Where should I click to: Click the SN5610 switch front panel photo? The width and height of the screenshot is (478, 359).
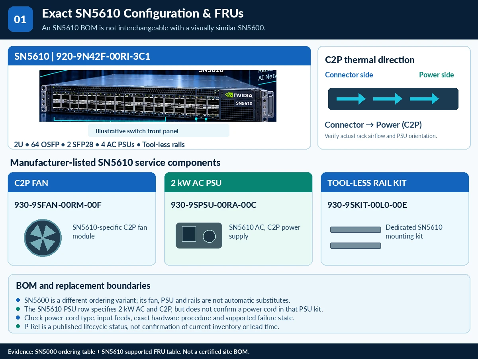(158, 96)
